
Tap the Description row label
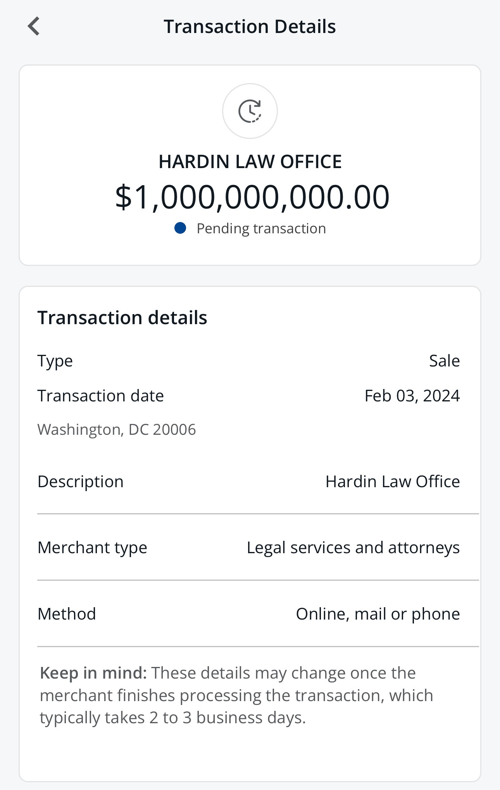coord(81,482)
